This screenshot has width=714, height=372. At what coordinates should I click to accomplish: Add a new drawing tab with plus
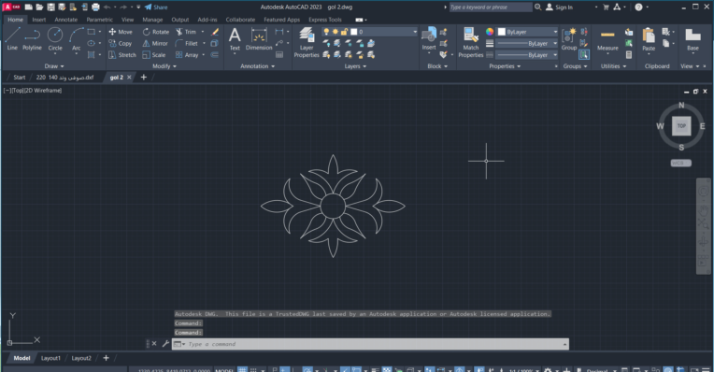click(x=143, y=77)
